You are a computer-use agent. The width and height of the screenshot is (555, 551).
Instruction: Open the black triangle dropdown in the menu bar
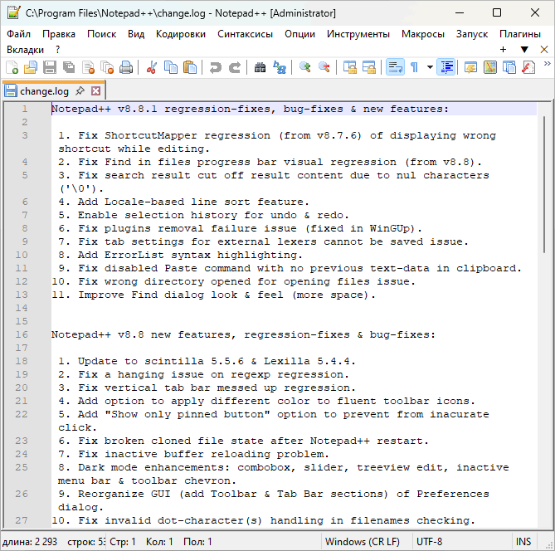pyautogui.click(x=523, y=50)
